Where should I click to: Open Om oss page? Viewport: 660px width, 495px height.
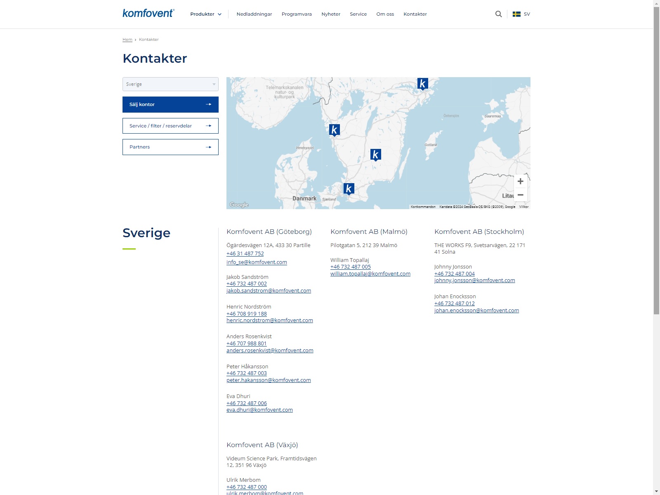click(x=385, y=14)
